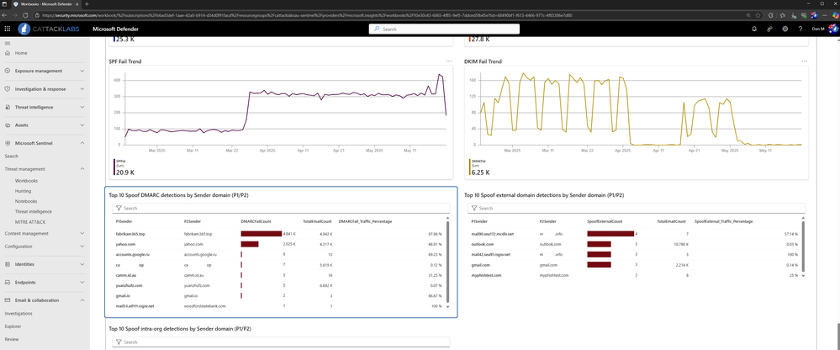Open Investigations under Email & collaboration
The image size is (840, 350).
pyautogui.click(x=18, y=314)
